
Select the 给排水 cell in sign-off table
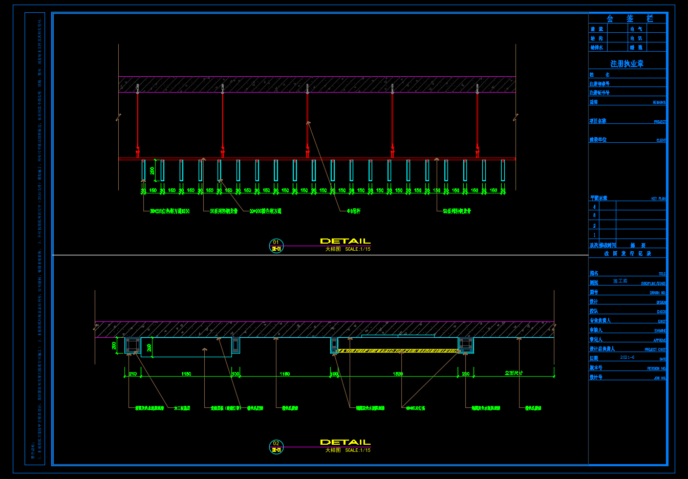pyautogui.click(x=596, y=48)
